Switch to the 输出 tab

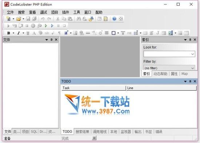click(x=138, y=132)
